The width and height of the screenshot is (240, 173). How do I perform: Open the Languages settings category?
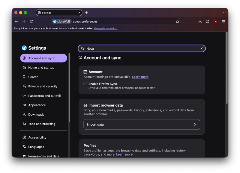coord(43,147)
